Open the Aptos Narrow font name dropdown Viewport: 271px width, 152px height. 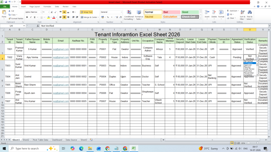click(x=41, y=12)
